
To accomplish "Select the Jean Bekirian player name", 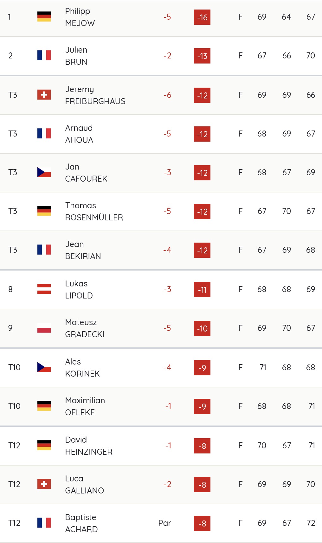I will click(83, 250).
